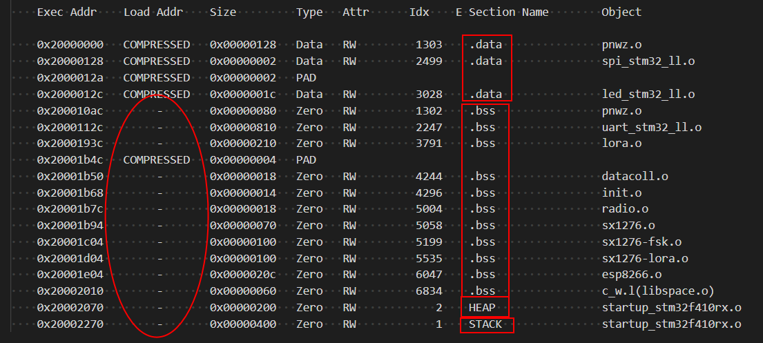Click the 'Idx' column header
This screenshot has width=763, height=343.
click(x=419, y=12)
